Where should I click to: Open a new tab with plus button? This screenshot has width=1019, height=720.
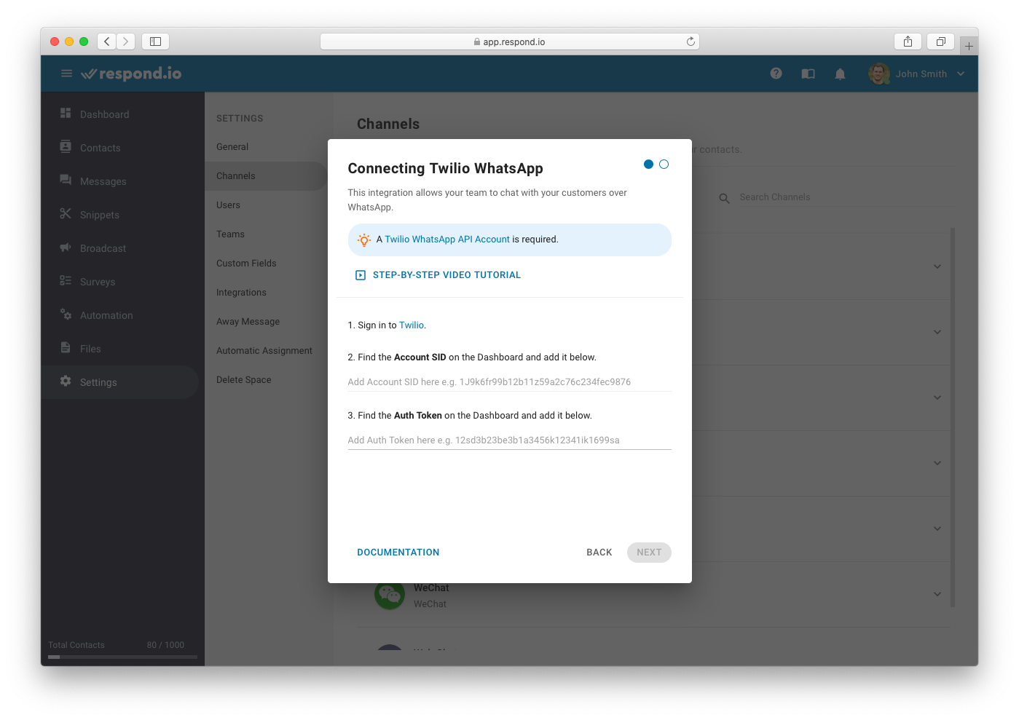pyautogui.click(x=969, y=46)
